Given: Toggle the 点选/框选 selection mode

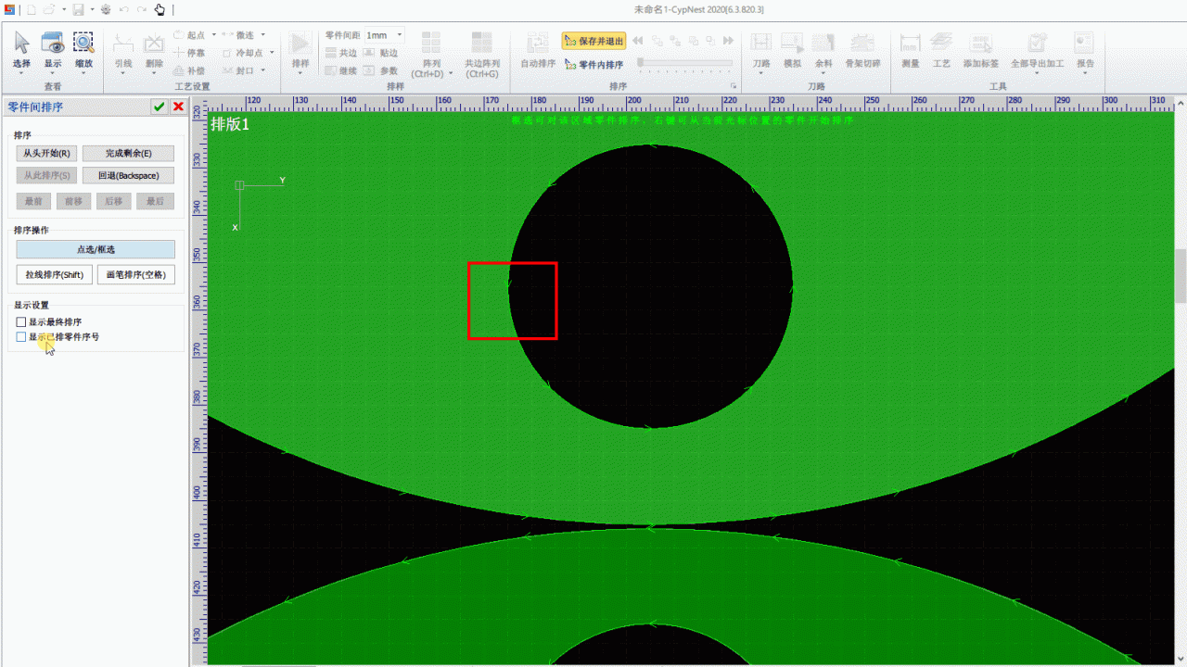Looking at the screenshot, I should [x=96, y=249].
